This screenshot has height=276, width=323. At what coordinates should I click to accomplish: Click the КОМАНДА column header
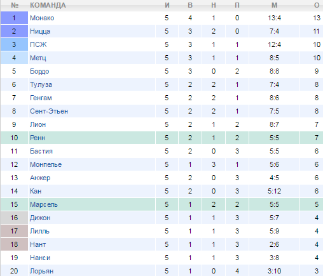pyautogui.click(x=48, y=5)
